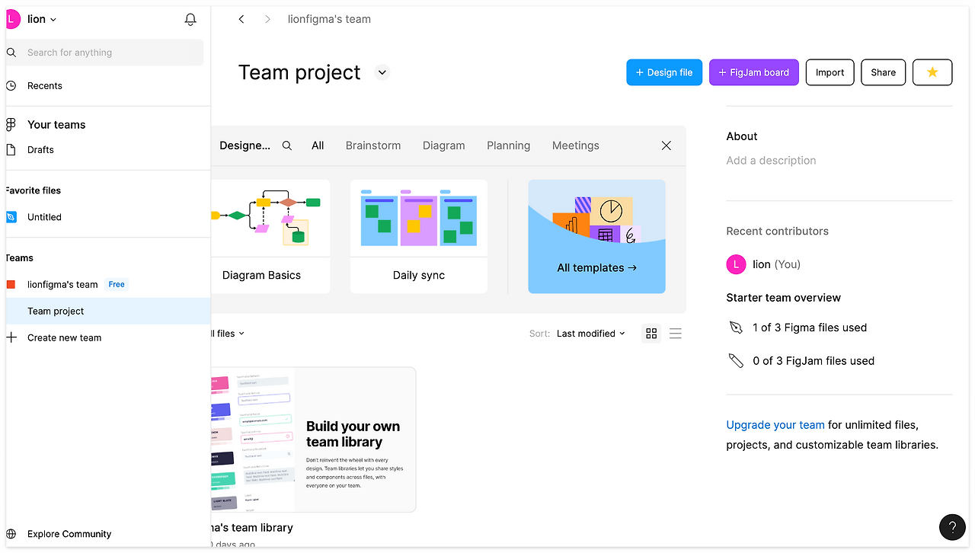Click the marker icon beside FigJam files used
975x553 pixels.
point(736,361)
